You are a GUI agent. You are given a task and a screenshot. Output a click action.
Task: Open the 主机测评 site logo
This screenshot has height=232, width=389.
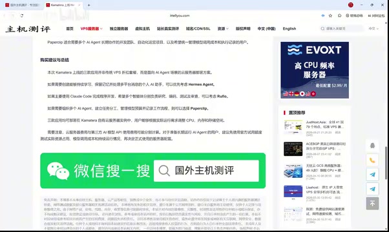point(28,29)
